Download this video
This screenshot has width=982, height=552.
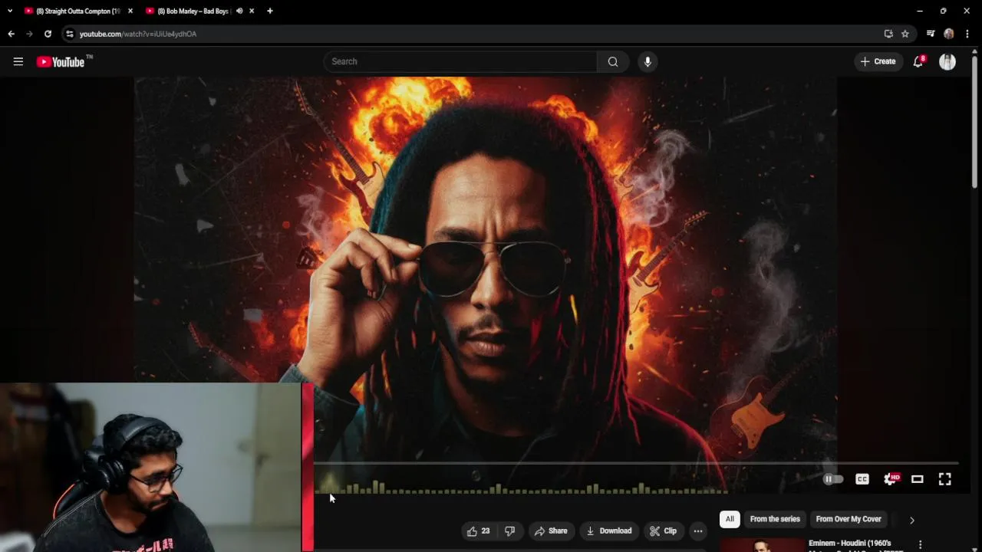coord(609,531)
